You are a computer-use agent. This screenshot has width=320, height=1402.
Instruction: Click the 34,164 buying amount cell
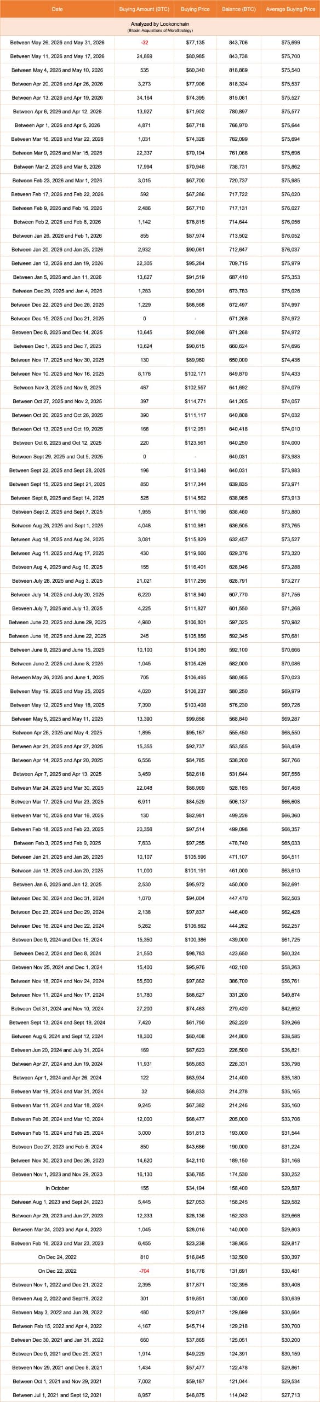click(x=144, y=97)
